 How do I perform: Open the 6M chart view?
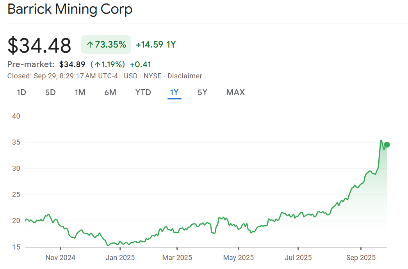click(x=110, y=92)
